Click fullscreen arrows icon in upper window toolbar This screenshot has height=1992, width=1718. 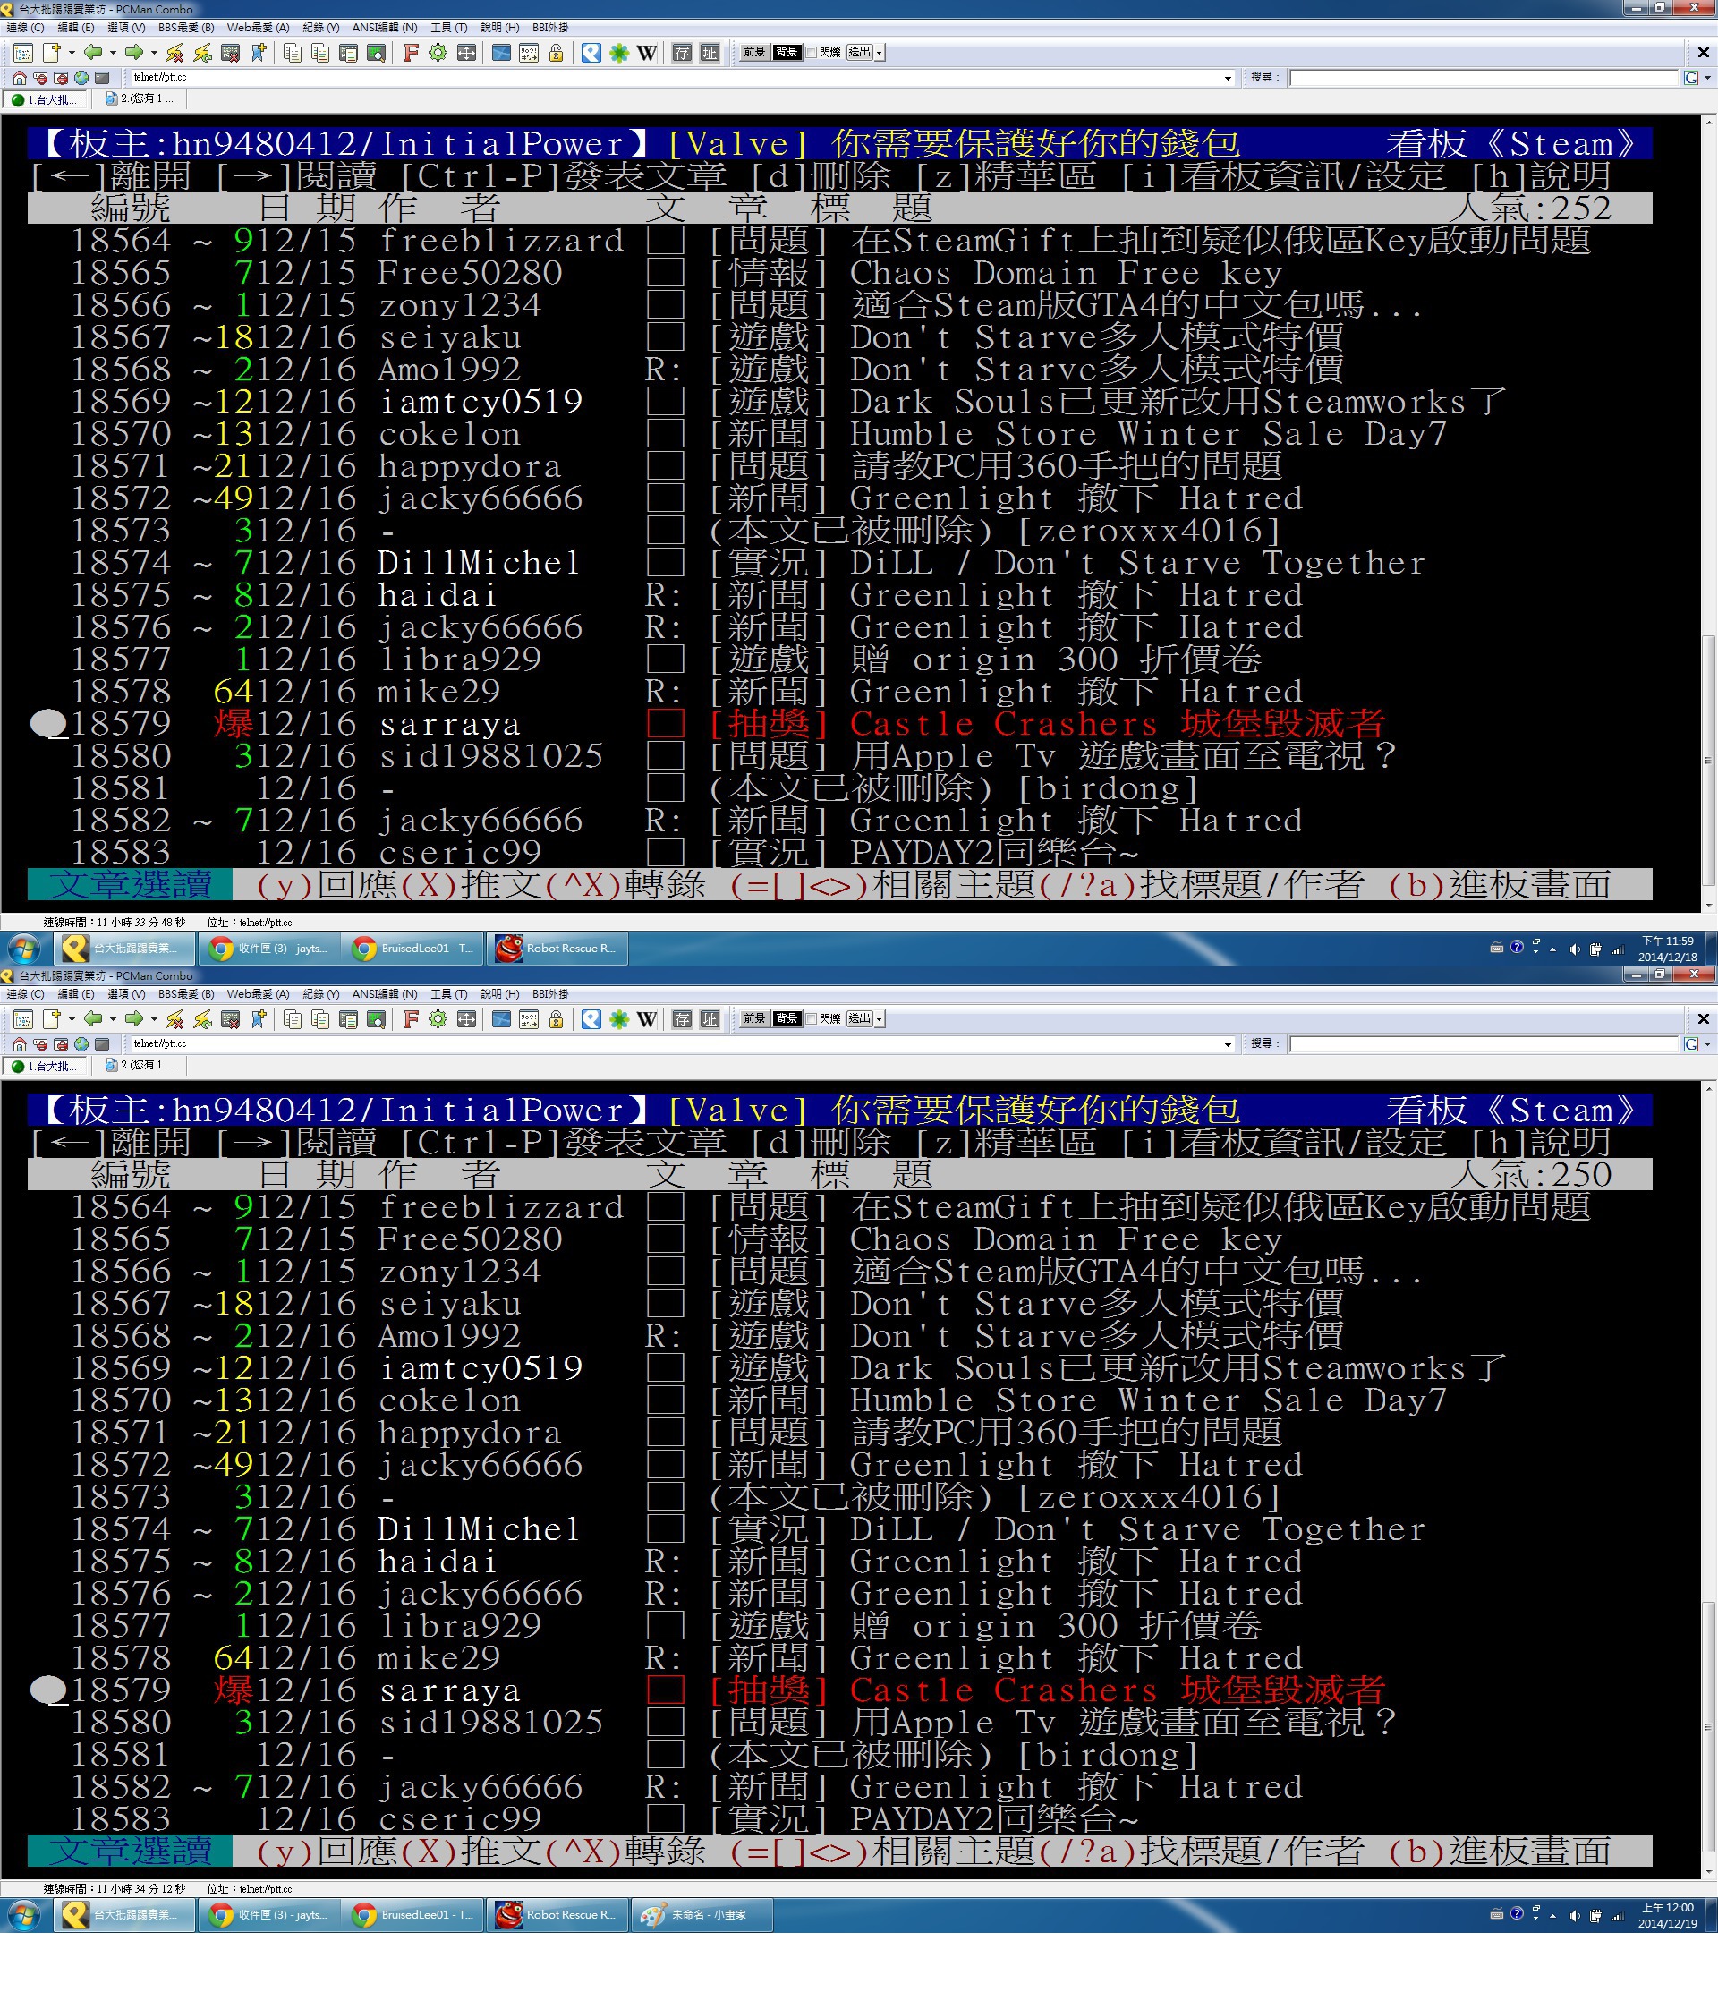[466, 53]
